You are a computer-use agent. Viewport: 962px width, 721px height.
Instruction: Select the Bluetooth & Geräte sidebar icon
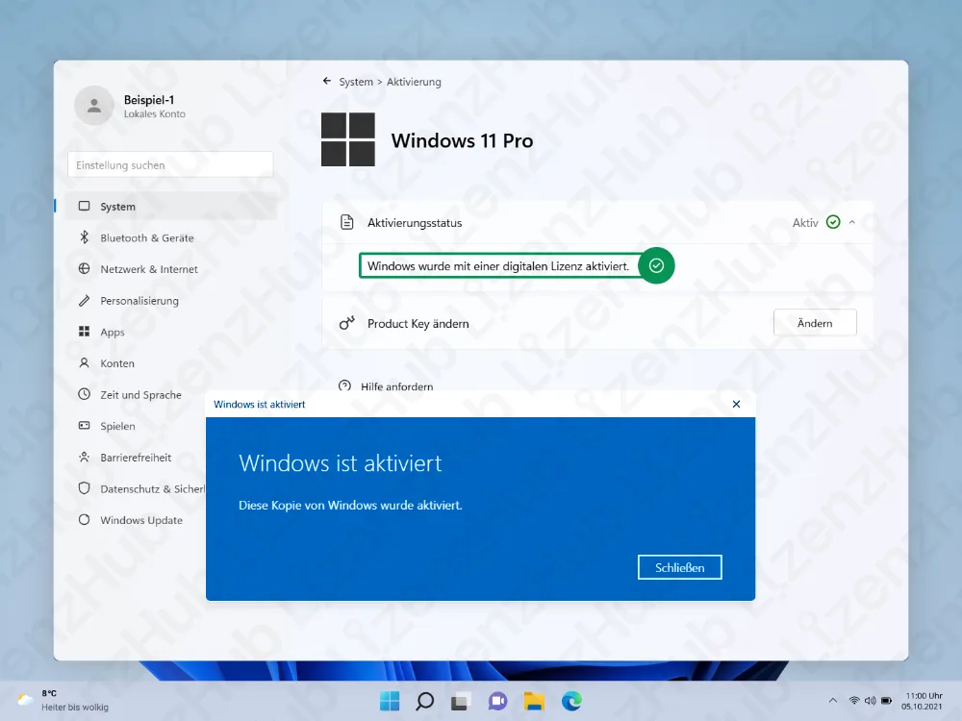click(86, 237)
